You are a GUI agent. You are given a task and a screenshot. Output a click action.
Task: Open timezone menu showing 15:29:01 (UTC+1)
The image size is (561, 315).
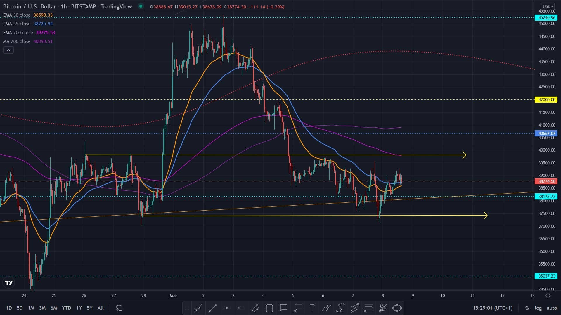coord(492,308)
